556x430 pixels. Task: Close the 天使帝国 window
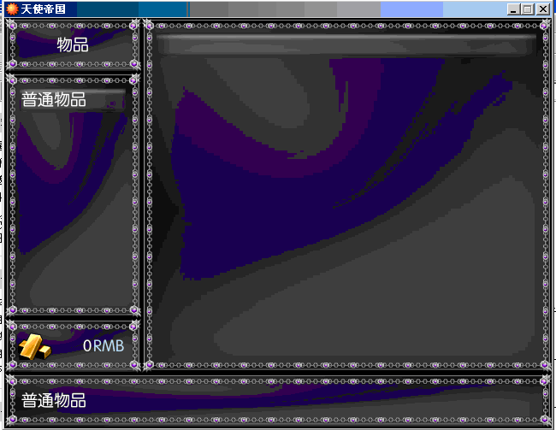click(x=543, y=9)
